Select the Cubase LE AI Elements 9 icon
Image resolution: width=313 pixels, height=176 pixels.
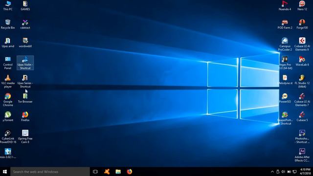tap(302, 44)
